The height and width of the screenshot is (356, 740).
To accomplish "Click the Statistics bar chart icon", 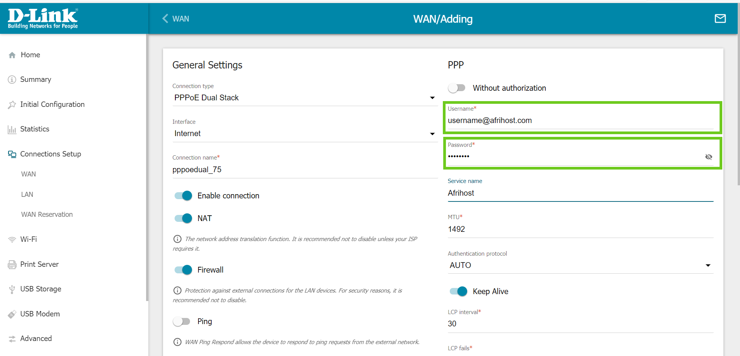I will [x=12, y=129].
